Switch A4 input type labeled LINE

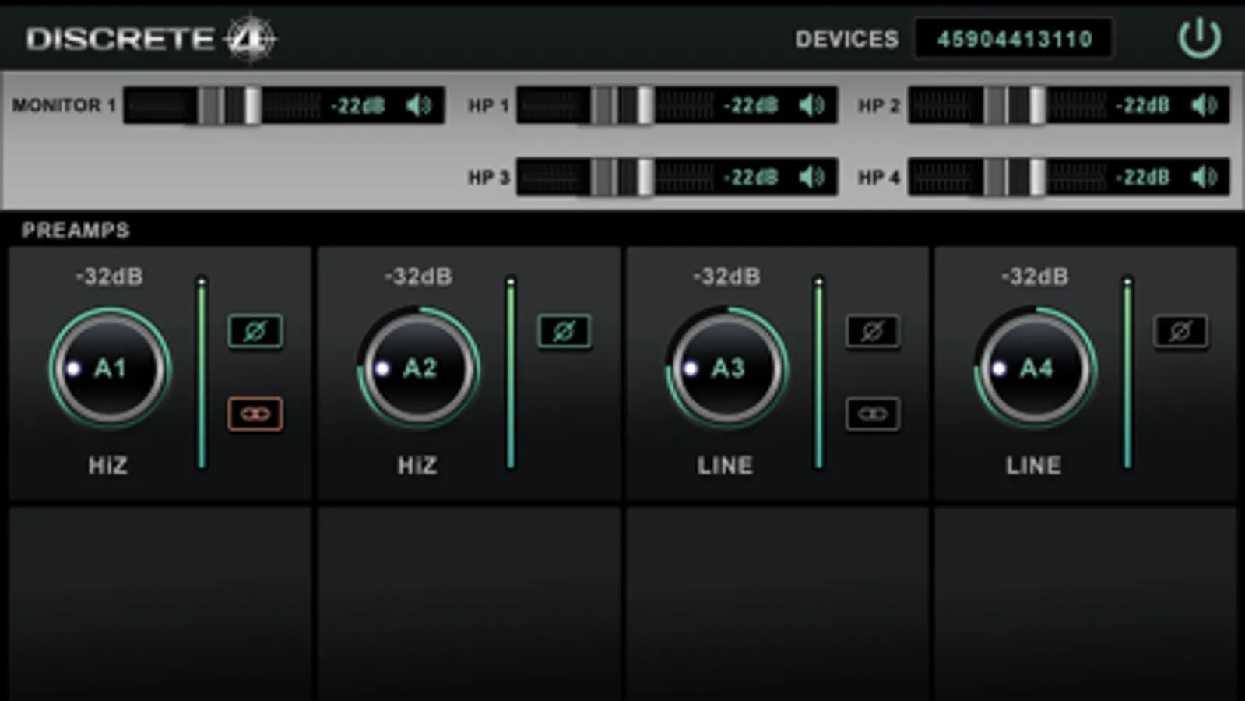click(x=1033, y=466)
